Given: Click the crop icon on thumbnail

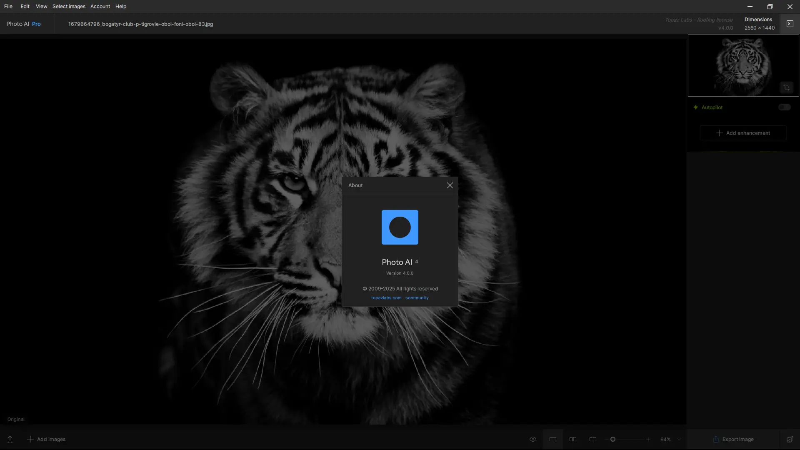Looking at the screenshot, I should pos(786,87).
